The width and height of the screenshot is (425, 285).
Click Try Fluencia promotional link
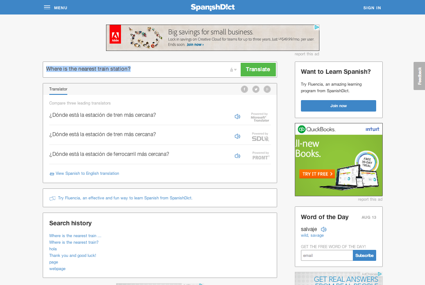(x=125, y=198)
